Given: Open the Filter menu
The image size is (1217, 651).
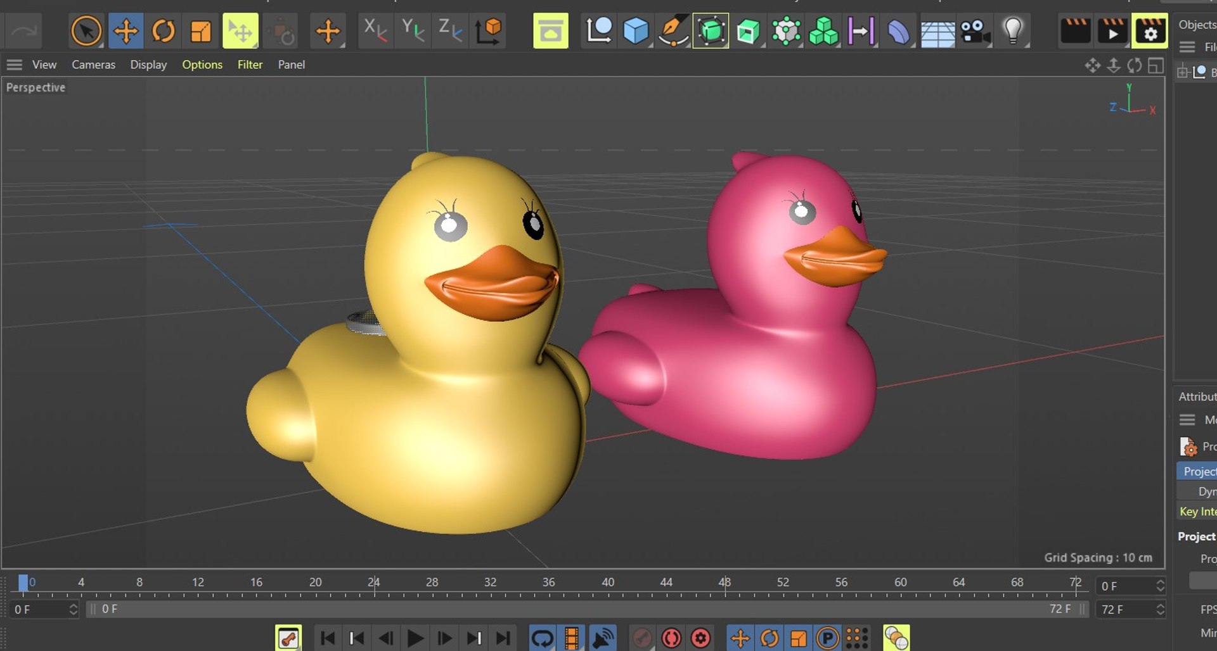Looking at the screenshot, I should pos(250,65).
